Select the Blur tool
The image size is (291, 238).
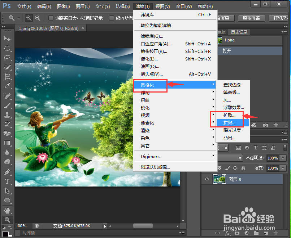click(7, 152)
